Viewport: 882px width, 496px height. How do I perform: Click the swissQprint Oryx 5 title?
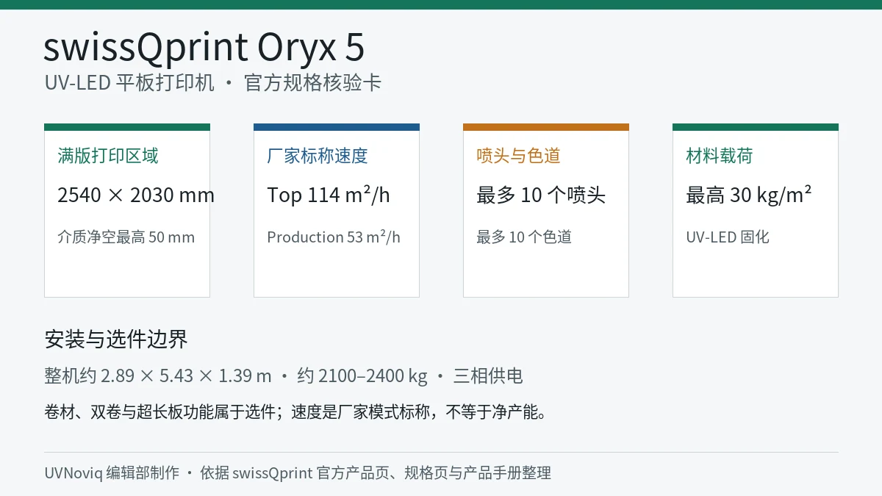[204, 47]
